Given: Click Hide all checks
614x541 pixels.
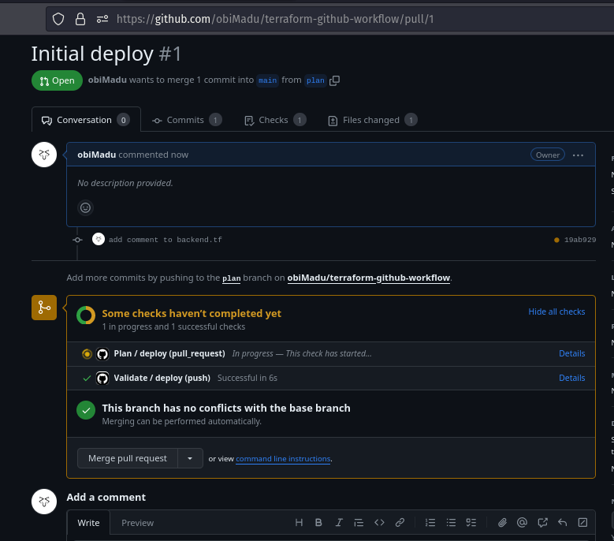Looking at the screenshot, I should (x=556, y=312).
